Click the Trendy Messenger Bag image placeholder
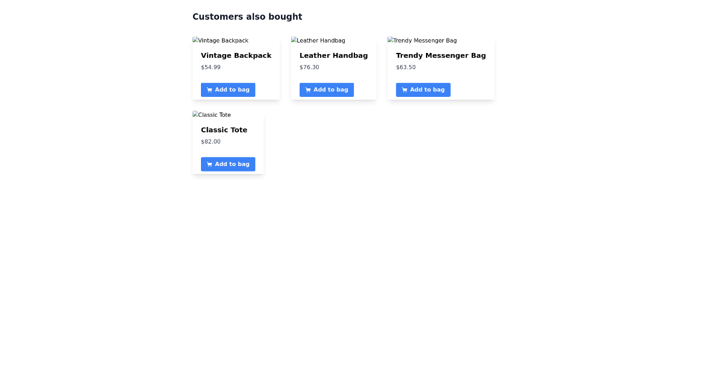The width and height of the screenshot is (722, 379). (422, 40)
